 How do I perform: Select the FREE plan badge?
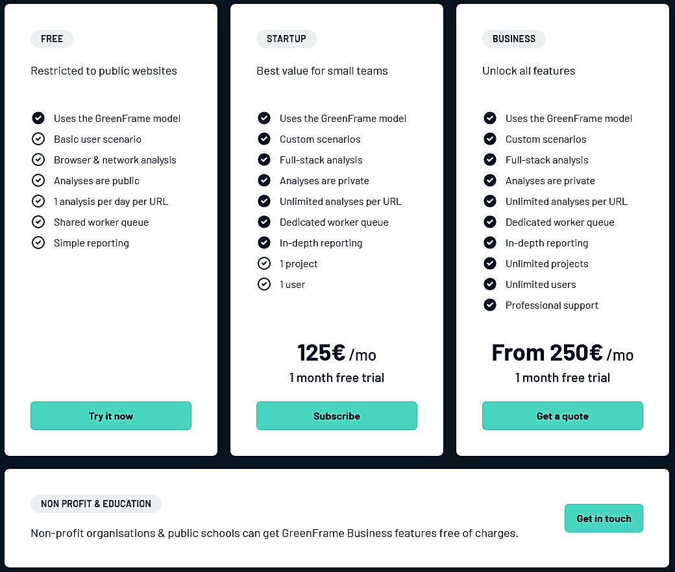(51, 39)
